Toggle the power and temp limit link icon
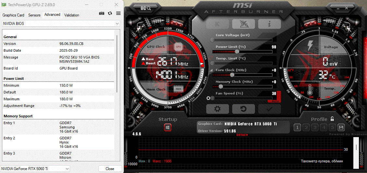 point(210,58)
